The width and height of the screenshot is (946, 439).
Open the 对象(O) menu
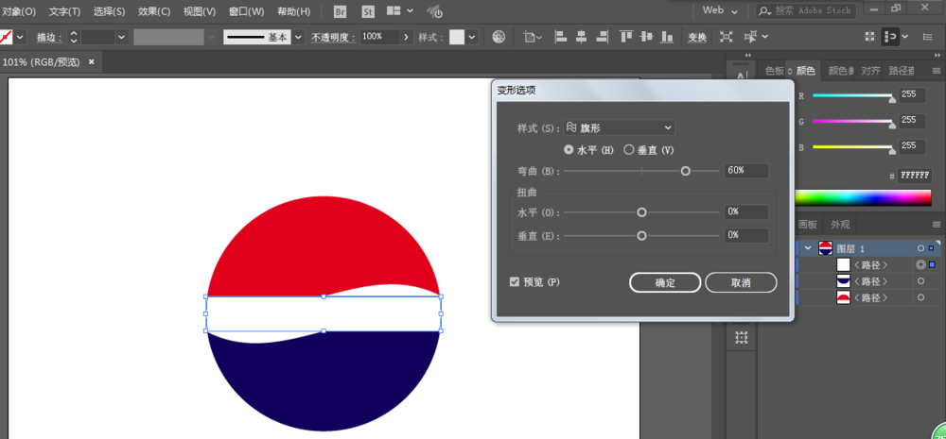tap(19, 11)
